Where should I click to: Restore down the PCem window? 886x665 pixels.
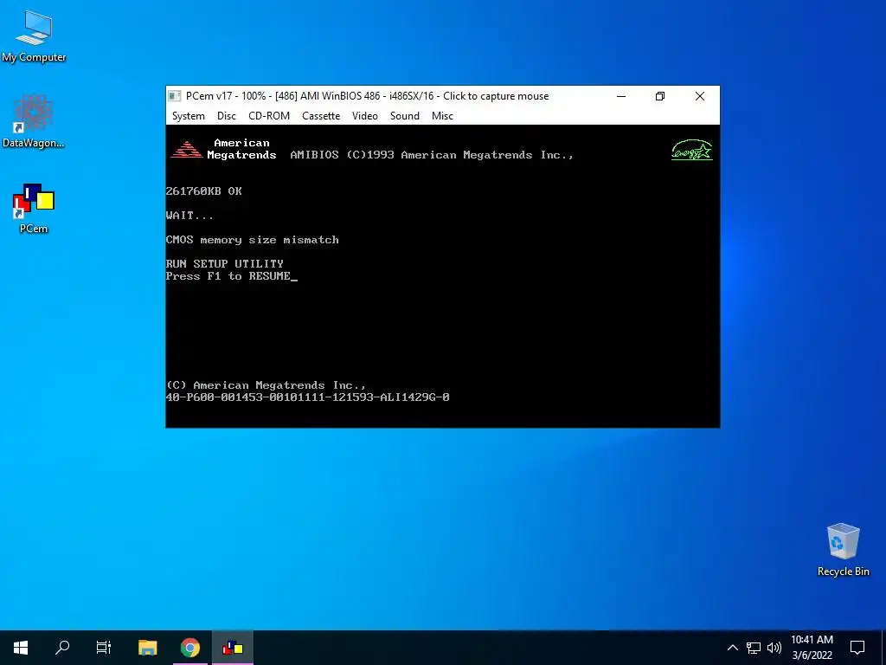tap(660, 96)
